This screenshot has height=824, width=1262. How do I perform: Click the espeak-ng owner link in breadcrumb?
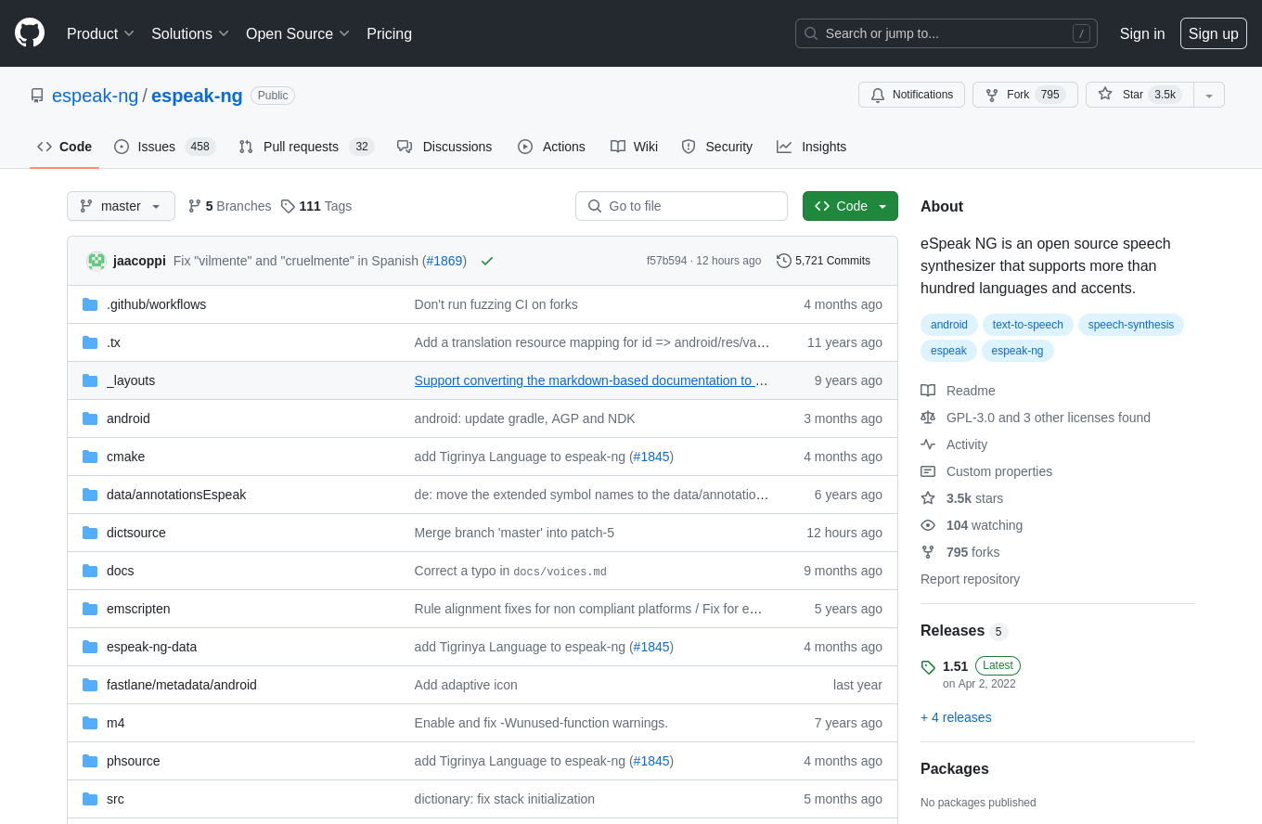[95, 96]
